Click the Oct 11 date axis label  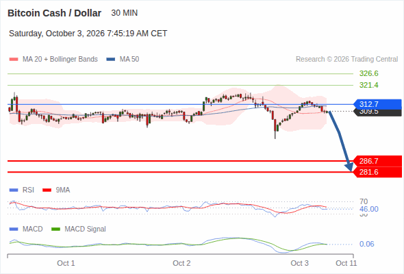click(x=346, y=263)
